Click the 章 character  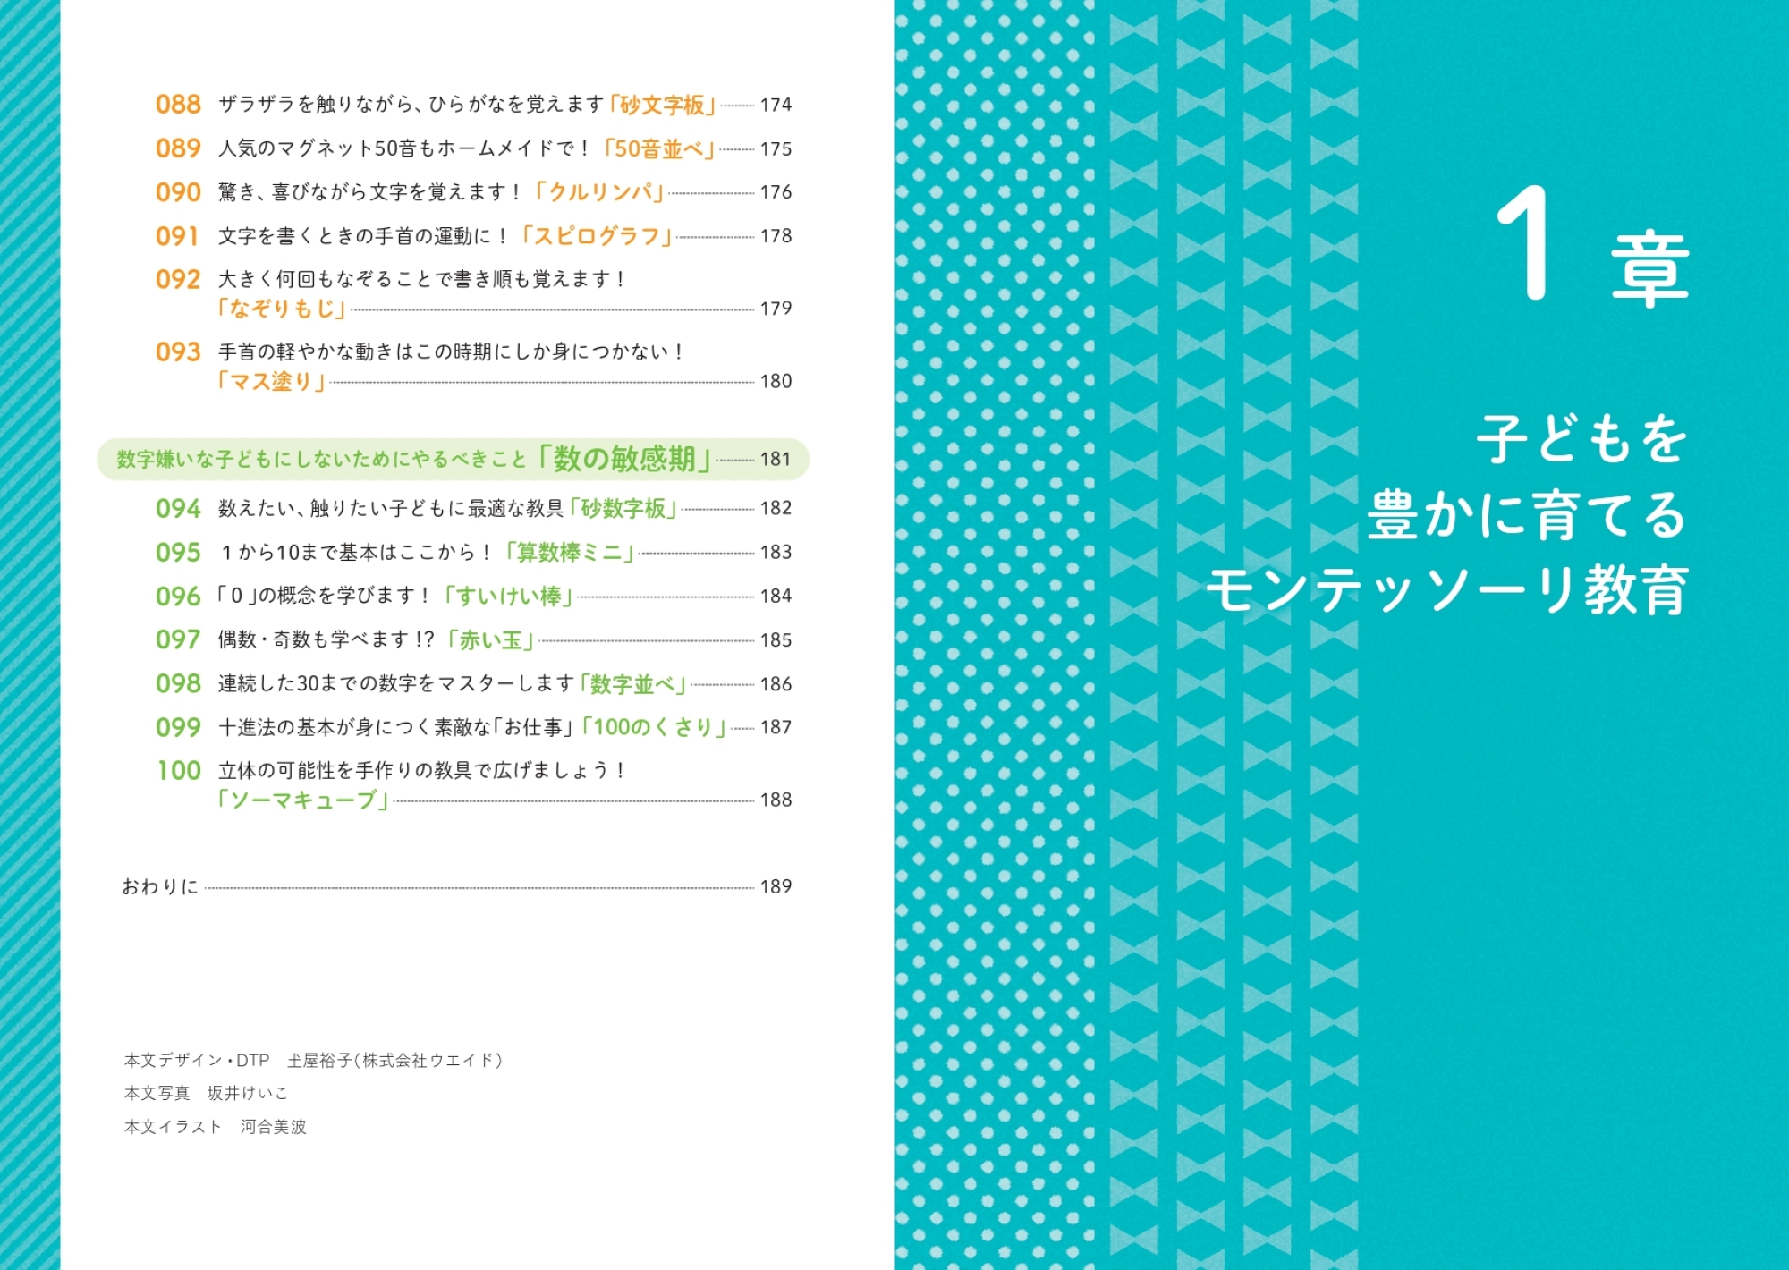(1650, 270)
